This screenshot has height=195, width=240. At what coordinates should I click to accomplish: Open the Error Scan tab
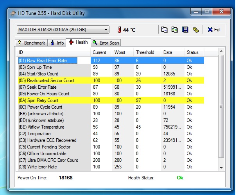(106, 43)
